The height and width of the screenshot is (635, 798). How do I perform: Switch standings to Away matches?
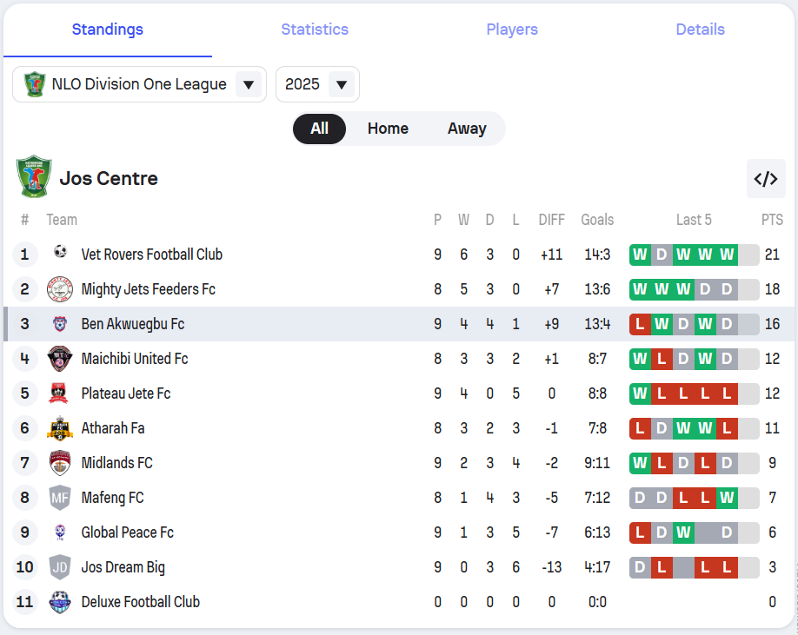(467, 129)
